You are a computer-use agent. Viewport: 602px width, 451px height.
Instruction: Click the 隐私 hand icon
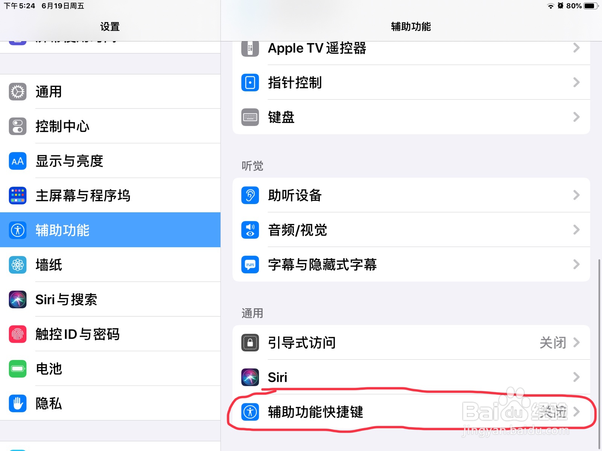point(17,403)
